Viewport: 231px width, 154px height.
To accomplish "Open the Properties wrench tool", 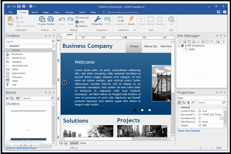I will tap(97, 20).
